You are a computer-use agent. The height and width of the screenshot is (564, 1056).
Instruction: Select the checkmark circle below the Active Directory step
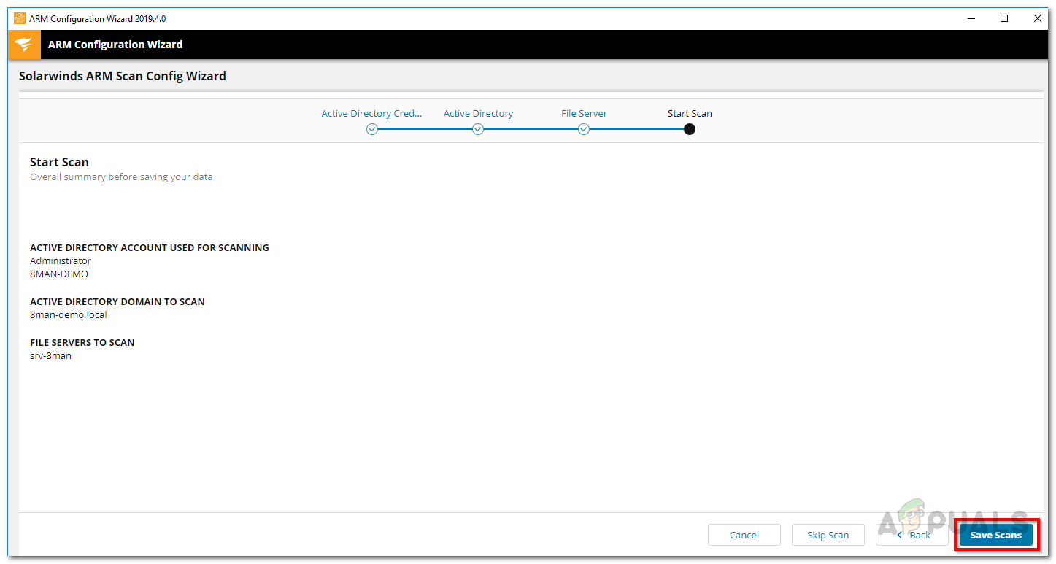pyautogui.click(x=478, y=129)
